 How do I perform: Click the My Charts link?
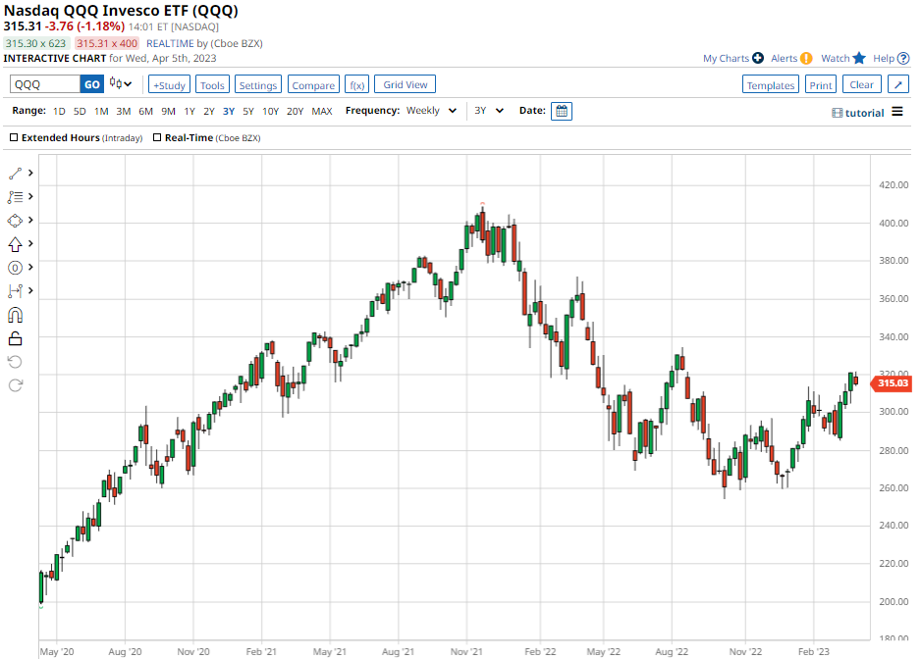726,58
